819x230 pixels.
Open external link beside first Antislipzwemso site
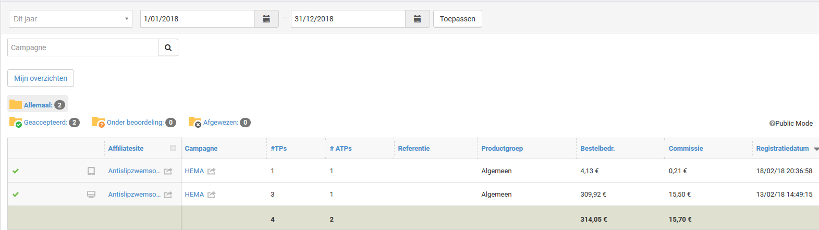pyautogui.click(x=168, y=171)
